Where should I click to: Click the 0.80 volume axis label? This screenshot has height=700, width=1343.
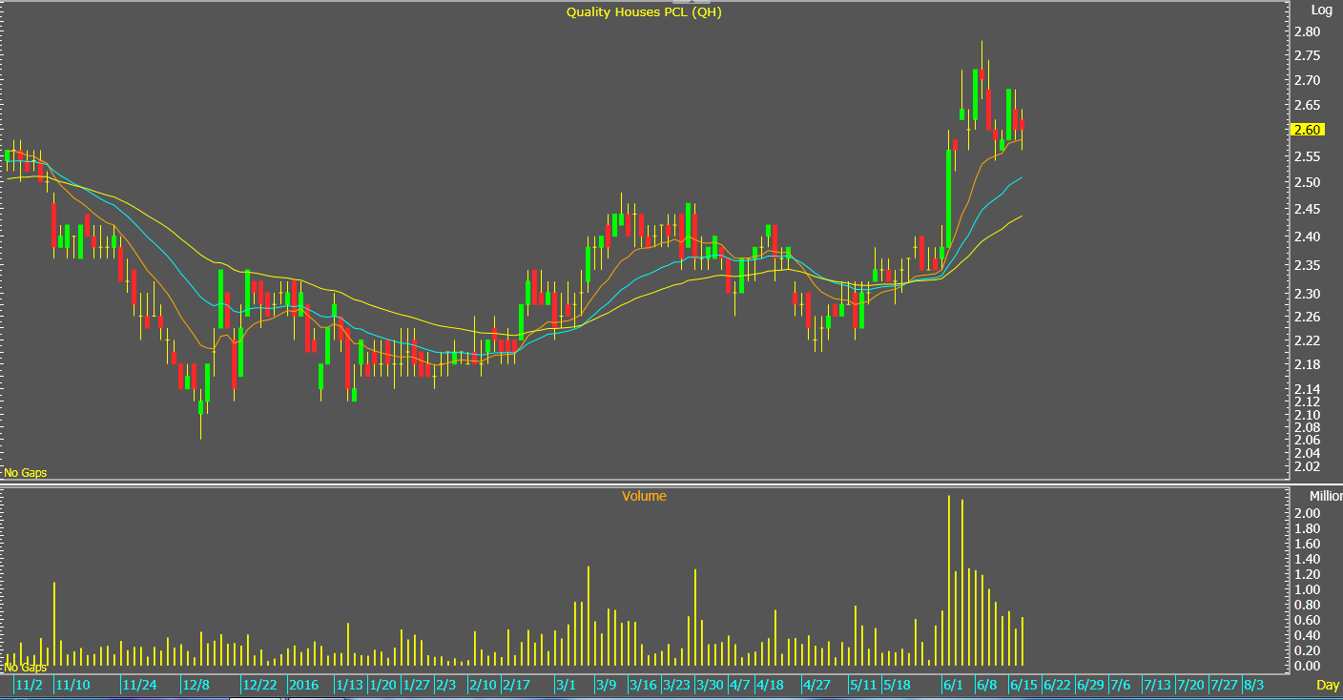pos(1307,605)
